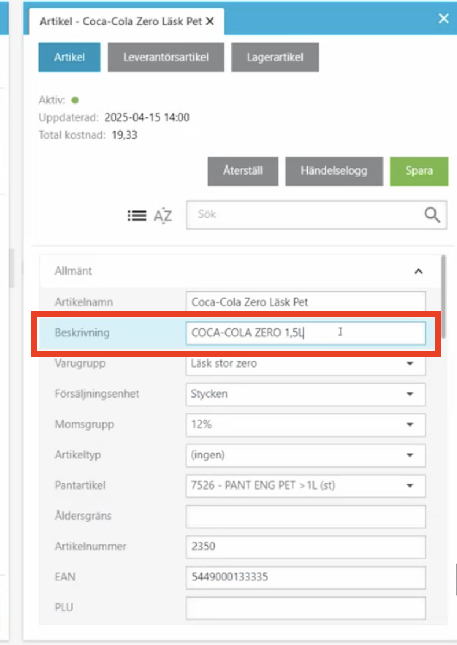Image resolution: width=457 pixels, height=645 pixels.
Task: Click the Uppdaterad date 2025-04-15 14:00
Action: (x=147, y=118)
